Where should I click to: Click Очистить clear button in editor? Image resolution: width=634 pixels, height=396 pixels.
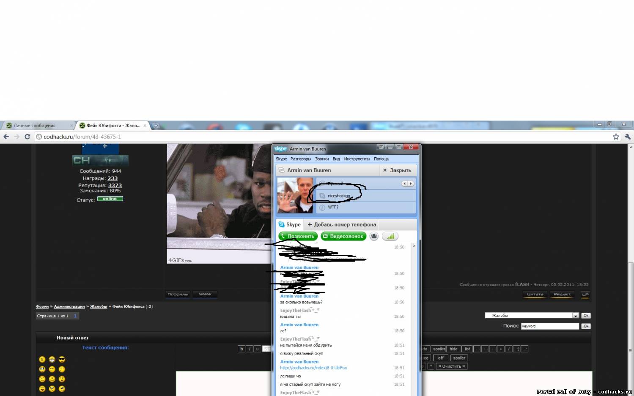click(452, 366)
